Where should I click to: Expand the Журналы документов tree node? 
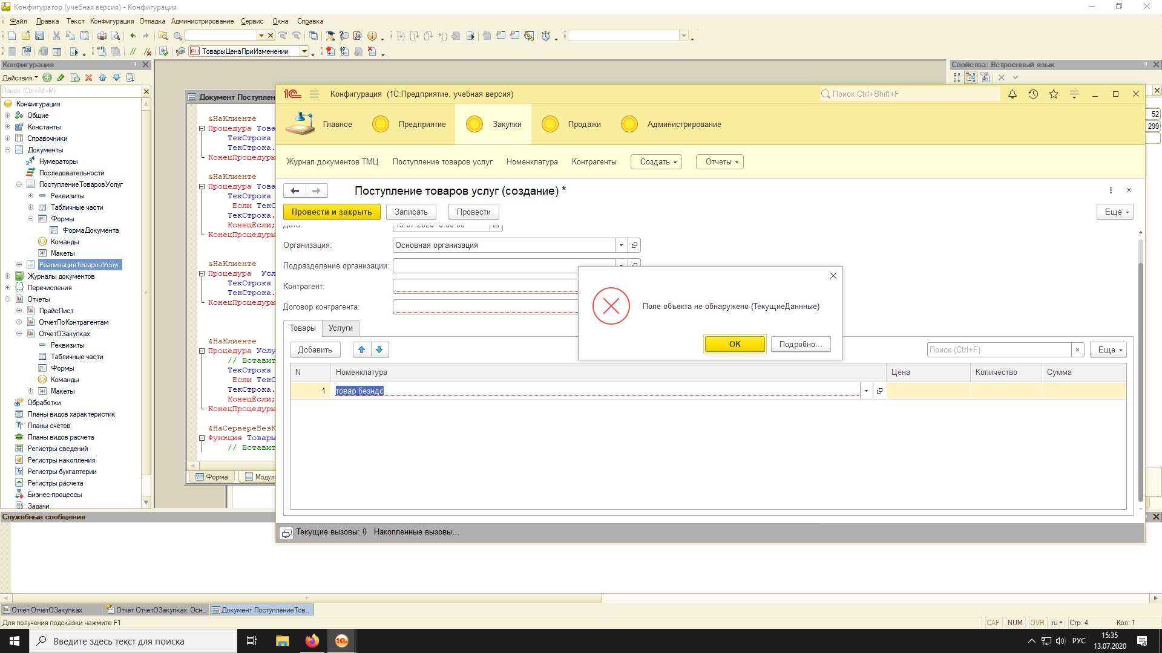[8, 276]
